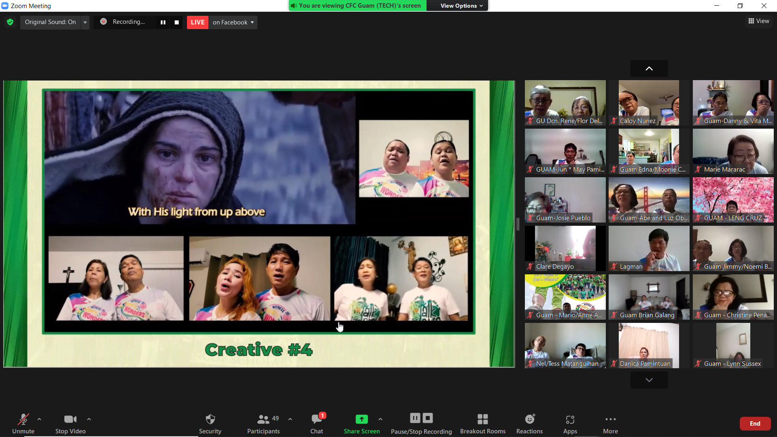Expand share options caret beside Share Screen
This screenshot has width=777, height=437.
coord(380,419)
